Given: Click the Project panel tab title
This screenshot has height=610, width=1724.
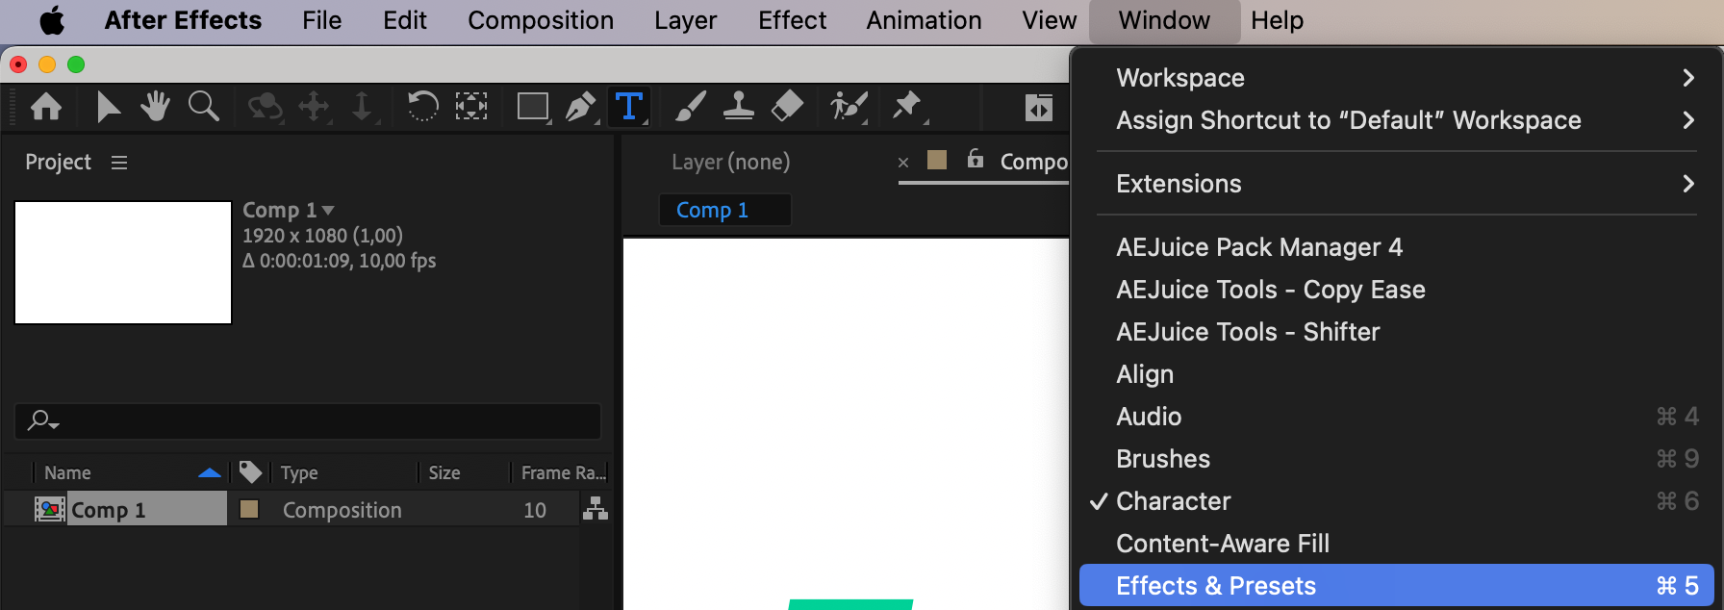Looking at the screenshot, I should (x=58, y=162).
